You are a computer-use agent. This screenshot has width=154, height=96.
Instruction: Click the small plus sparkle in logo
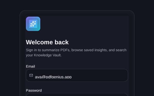tap(35, 22)
